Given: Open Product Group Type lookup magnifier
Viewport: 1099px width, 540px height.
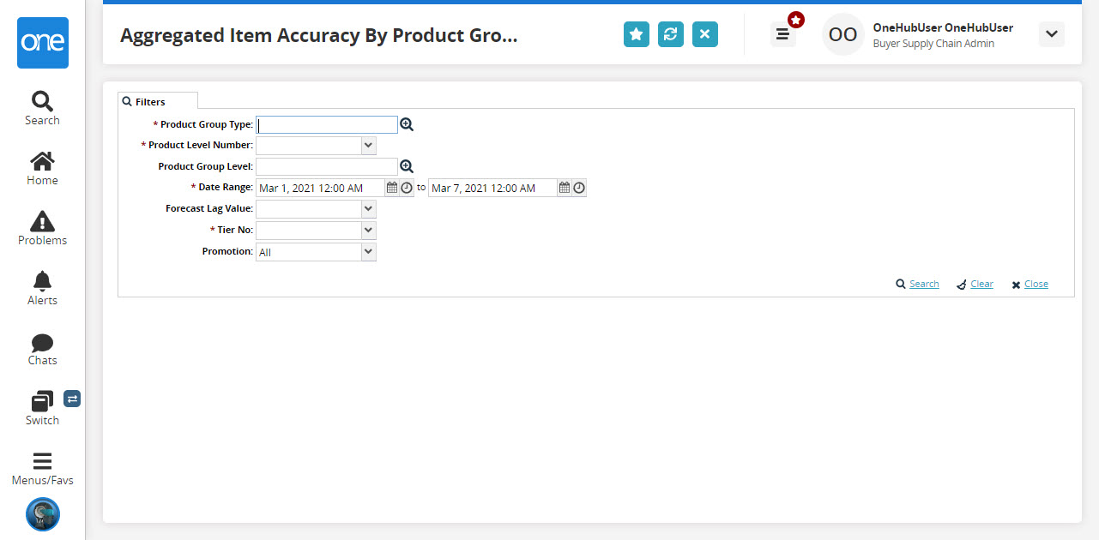Looking at the screenshot, I should [407, 124].
